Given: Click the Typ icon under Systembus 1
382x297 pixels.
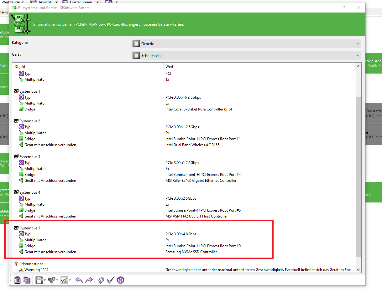Looking at the screenshot, I should (x=21, y=97).
